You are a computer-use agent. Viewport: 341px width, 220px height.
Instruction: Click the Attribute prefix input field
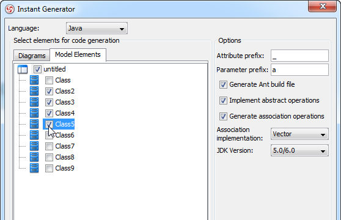click(x=299, y=56)
